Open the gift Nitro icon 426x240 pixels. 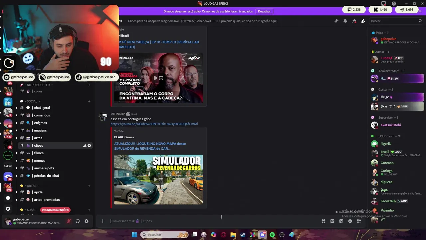click(323, 221)
